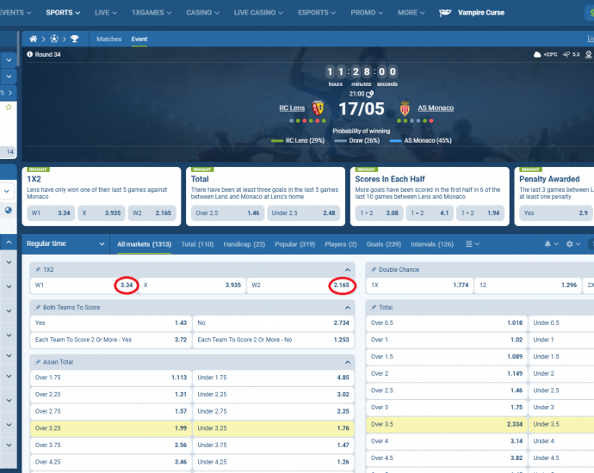Switch to the Players (2) tab
Viewport: 594px width, 473px height.
(341, 244)
